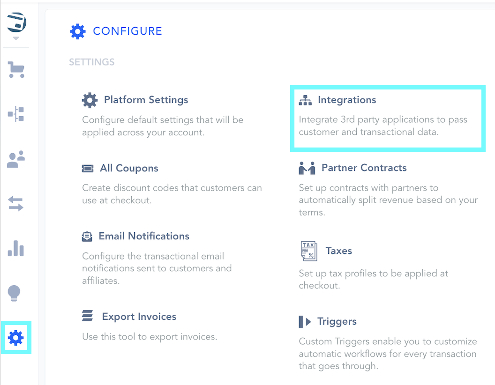Click the account logo at top left
The width and height of the screenshot is (495, 385).
tap(17, 22)
